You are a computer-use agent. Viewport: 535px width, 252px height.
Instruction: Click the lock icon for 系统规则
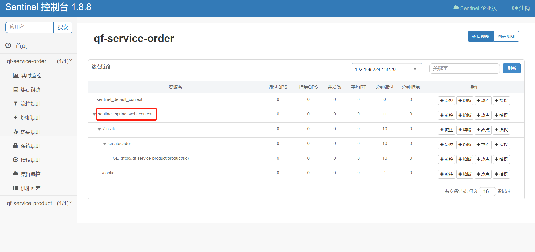click(x=16, y=146)
